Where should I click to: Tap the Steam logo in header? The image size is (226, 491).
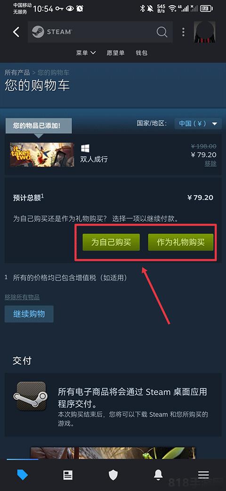[x=52, y=32]
